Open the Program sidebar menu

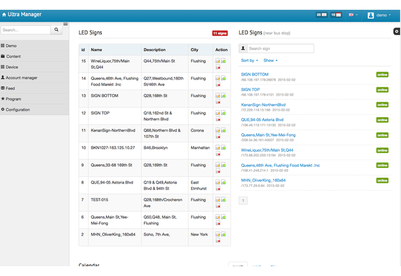35,99
